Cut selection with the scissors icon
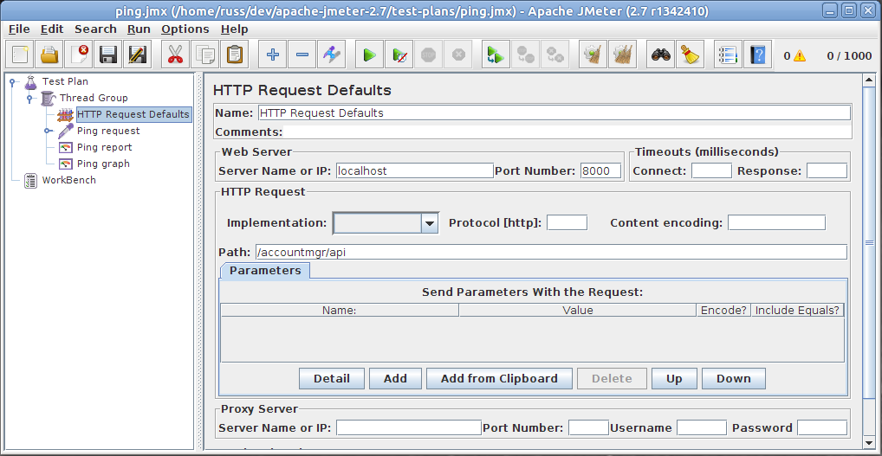882x456 pixels. tap(176, 55)
